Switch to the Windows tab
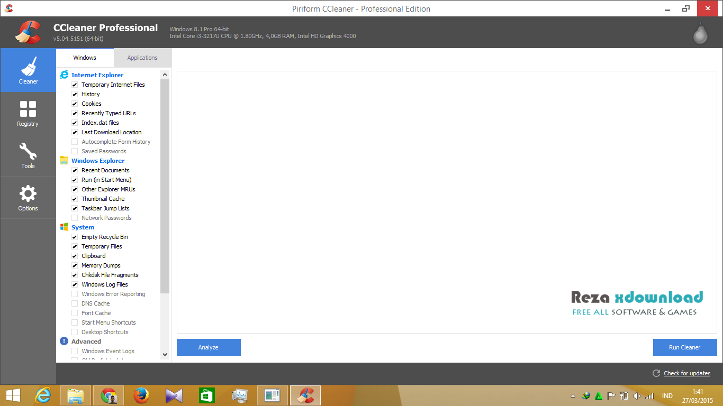723x406 pixels. 85,58
